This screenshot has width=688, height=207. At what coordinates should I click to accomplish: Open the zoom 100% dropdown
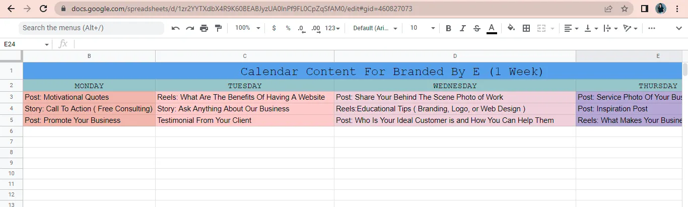coord(248,28)
